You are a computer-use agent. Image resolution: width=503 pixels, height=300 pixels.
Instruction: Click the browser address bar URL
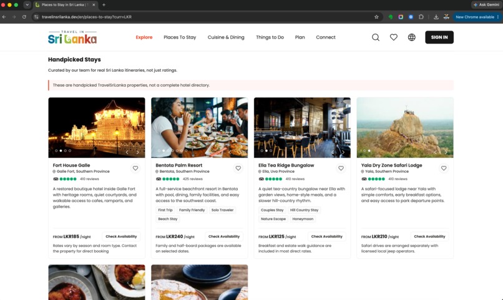(x=87, y=17)
